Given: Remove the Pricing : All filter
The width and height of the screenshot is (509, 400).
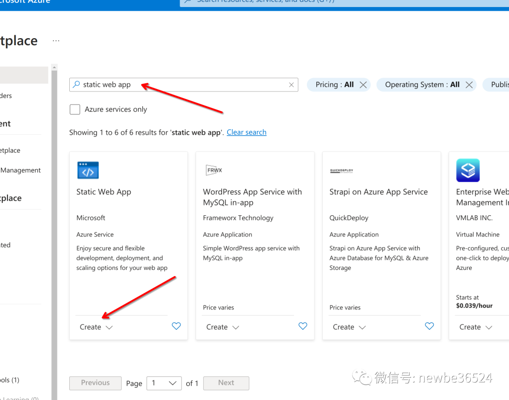Looking at the screenshot, I should click(363, 85).
